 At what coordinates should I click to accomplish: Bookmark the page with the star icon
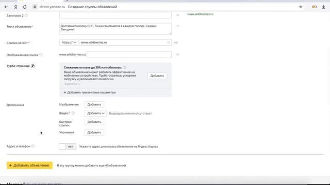(301, 7)
